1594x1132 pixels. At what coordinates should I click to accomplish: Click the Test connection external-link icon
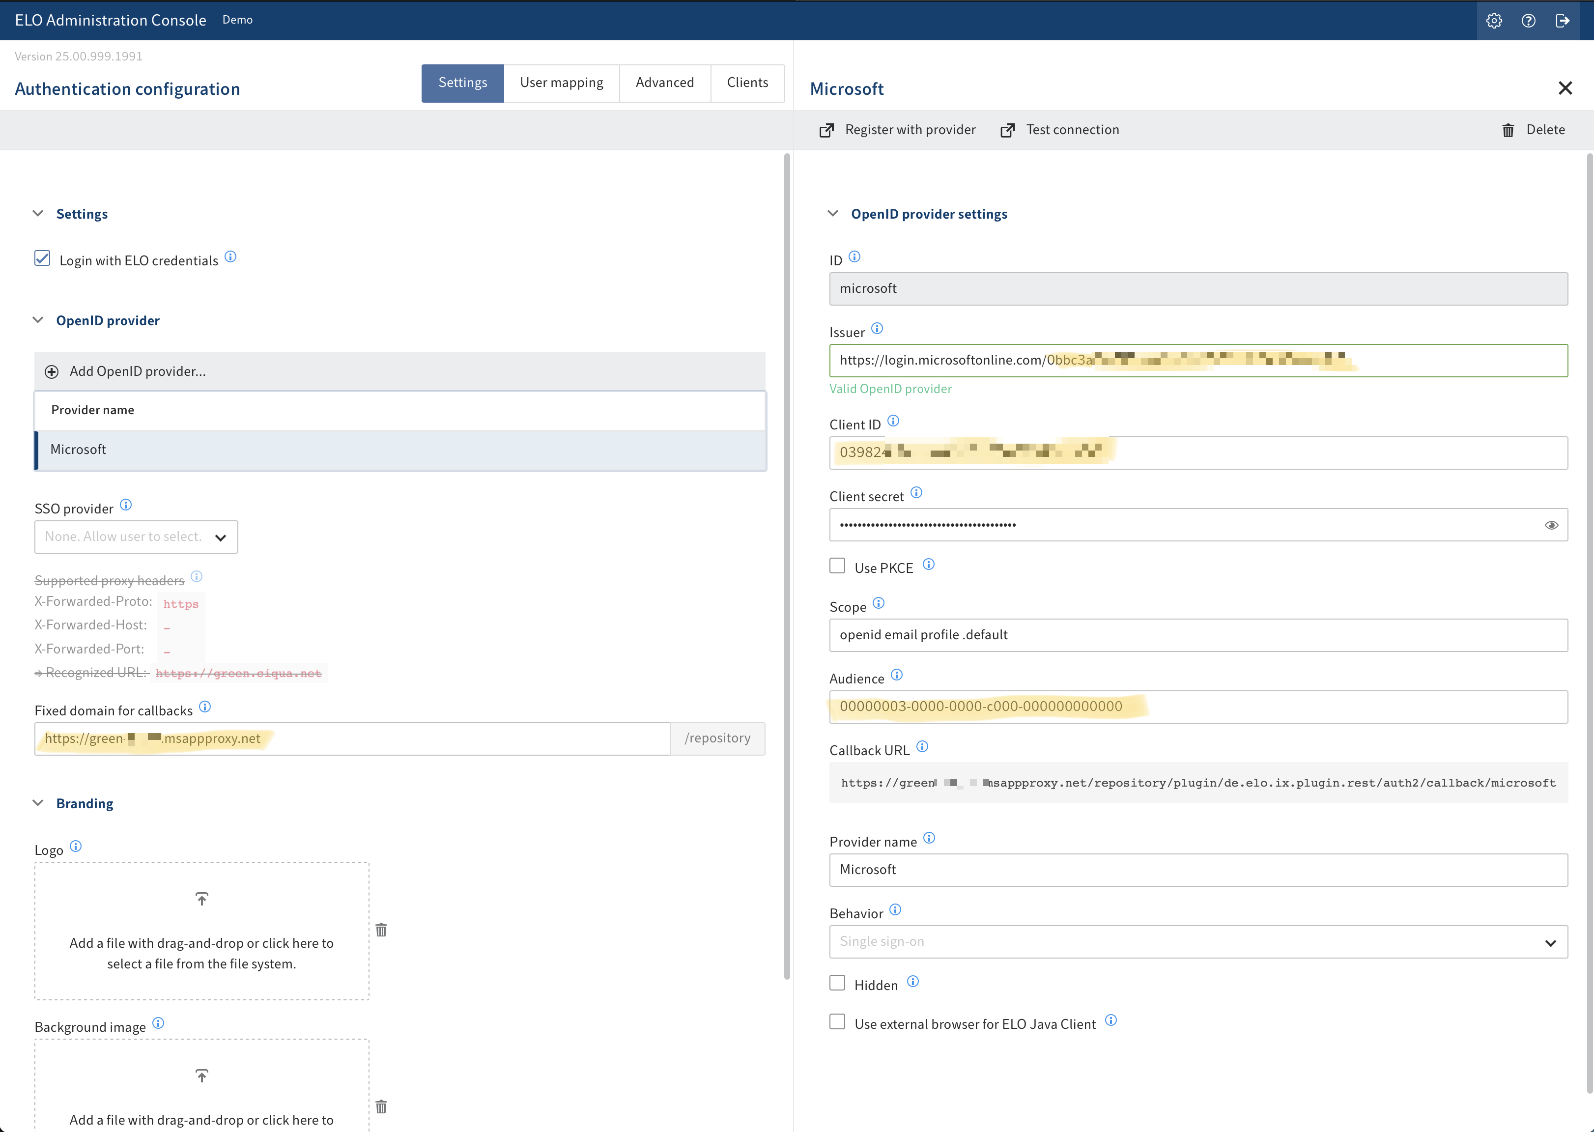(x=1008, y=130)
